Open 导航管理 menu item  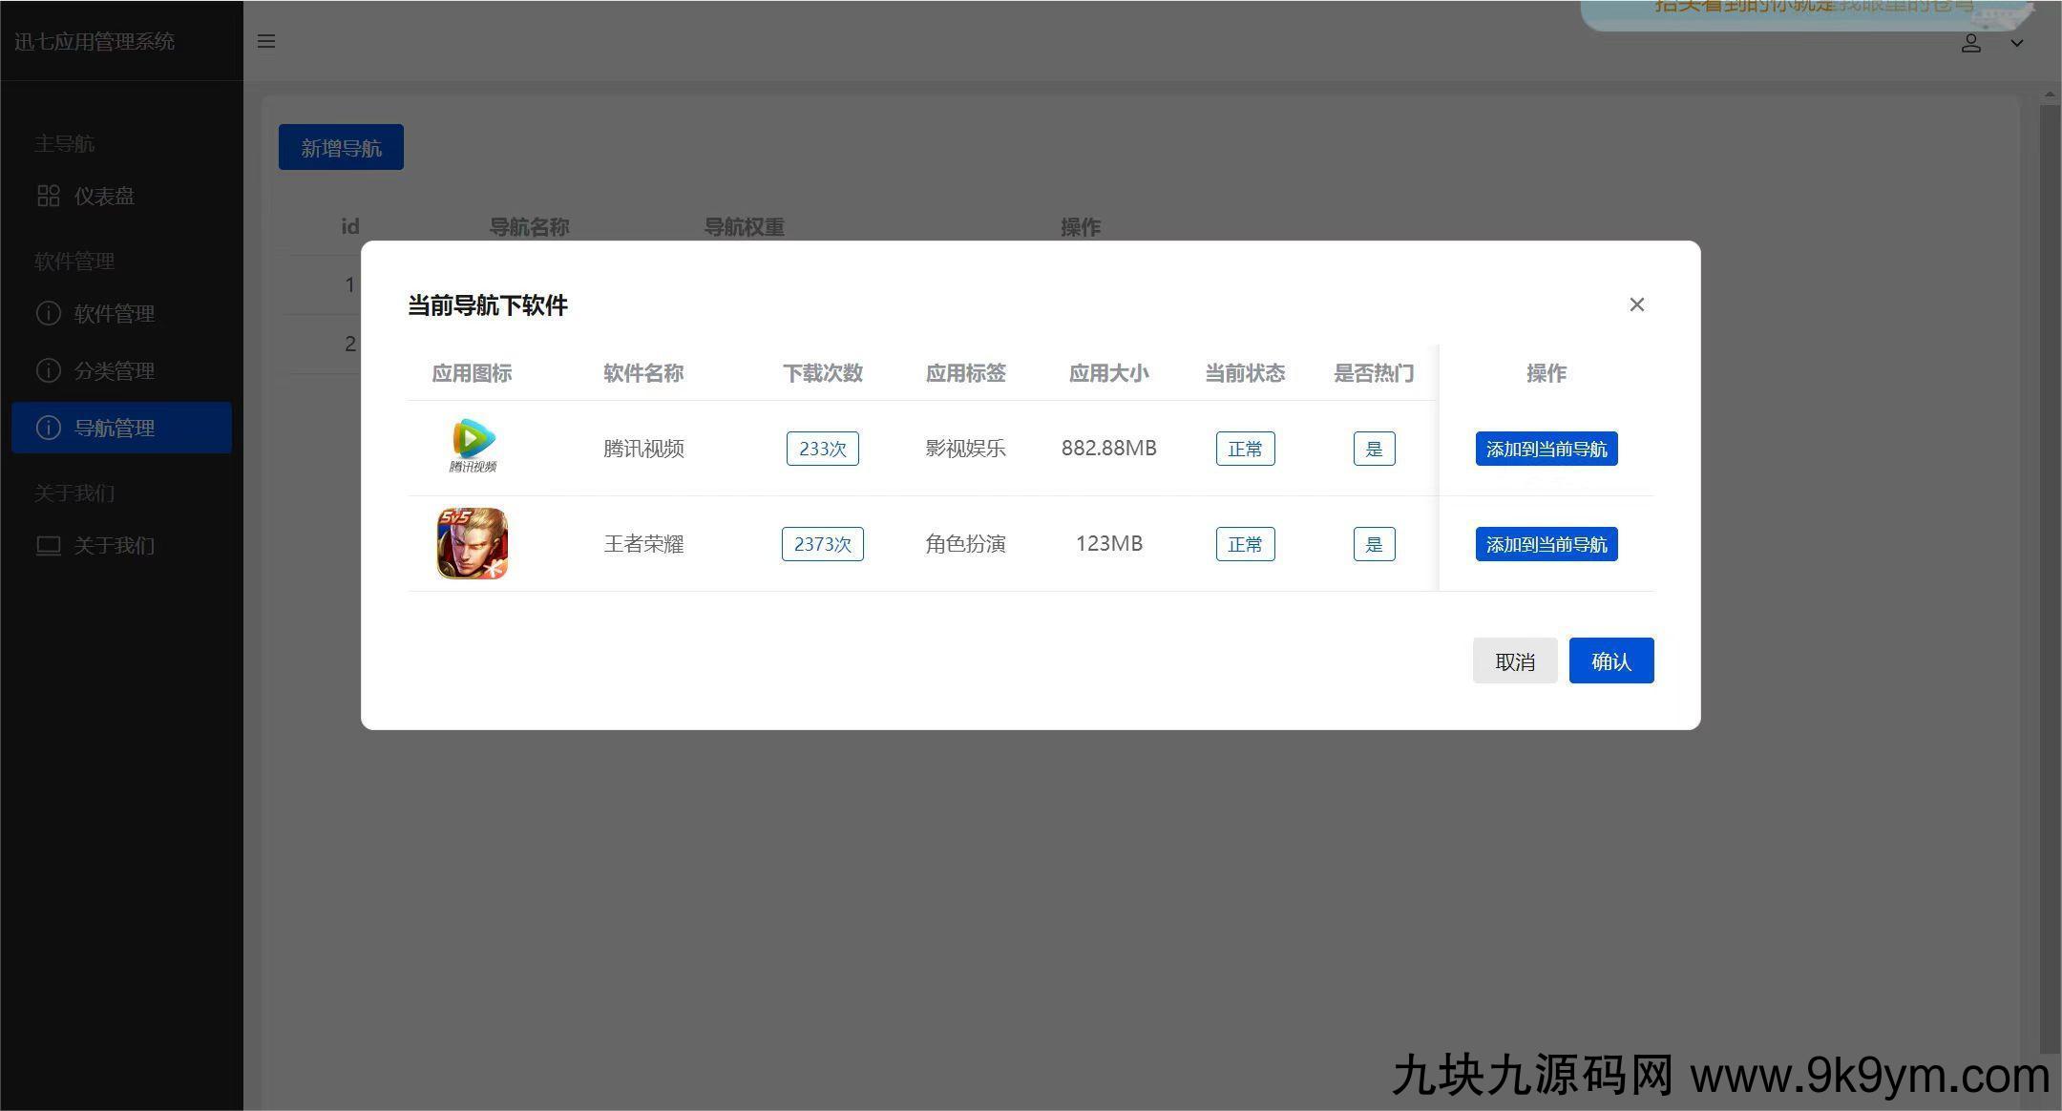coord(115,428)
